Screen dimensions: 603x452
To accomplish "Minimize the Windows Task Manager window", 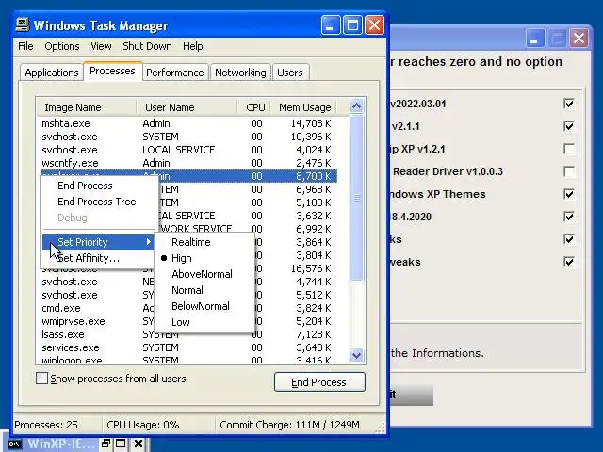I will [331, 25].
